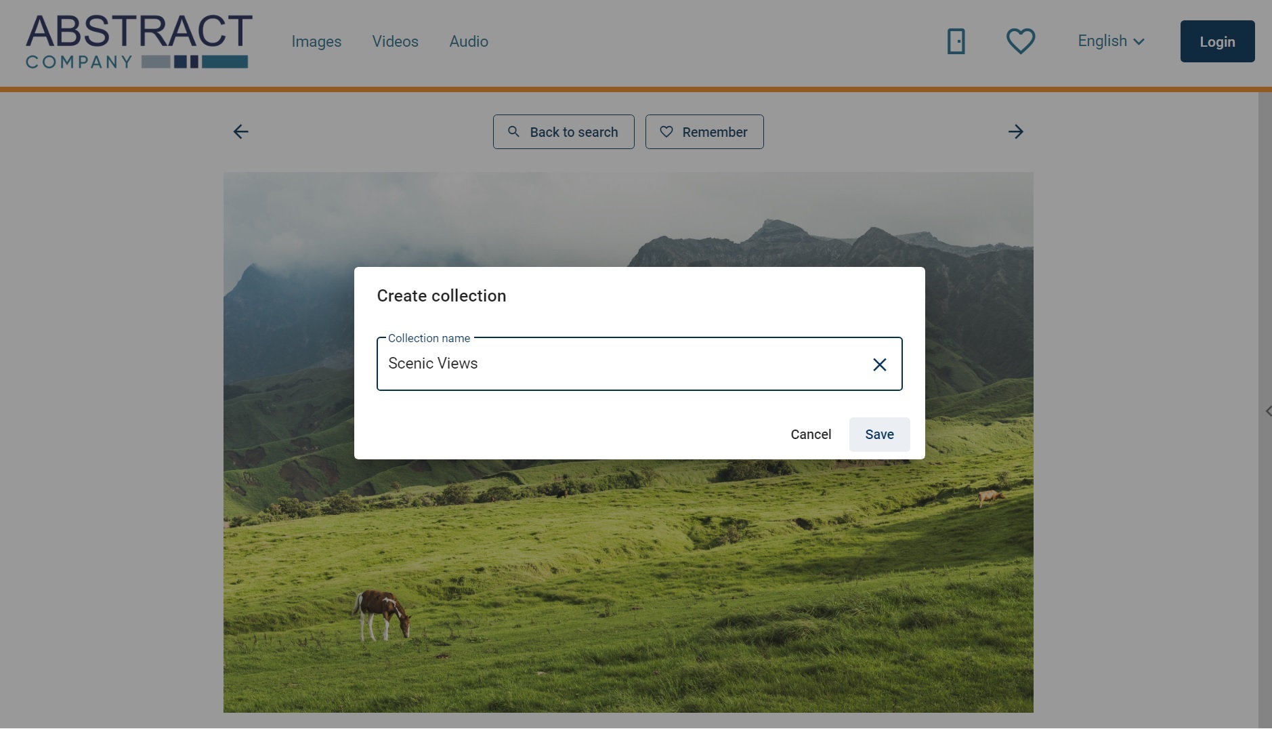Open the Images menu item
This screenshot has height=729, width=1272.
(316, 41)
